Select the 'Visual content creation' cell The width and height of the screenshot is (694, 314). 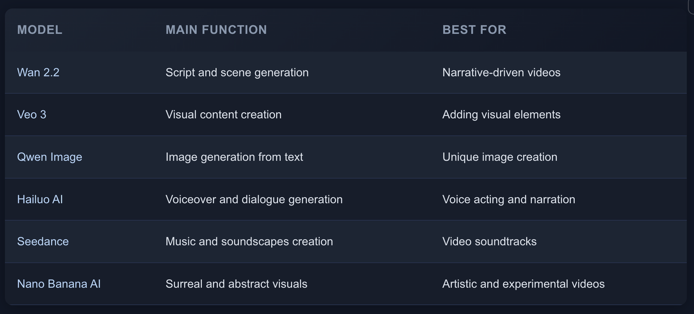coord(223,114)
